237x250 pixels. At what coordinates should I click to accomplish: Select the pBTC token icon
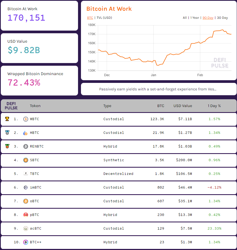[25, 215]
